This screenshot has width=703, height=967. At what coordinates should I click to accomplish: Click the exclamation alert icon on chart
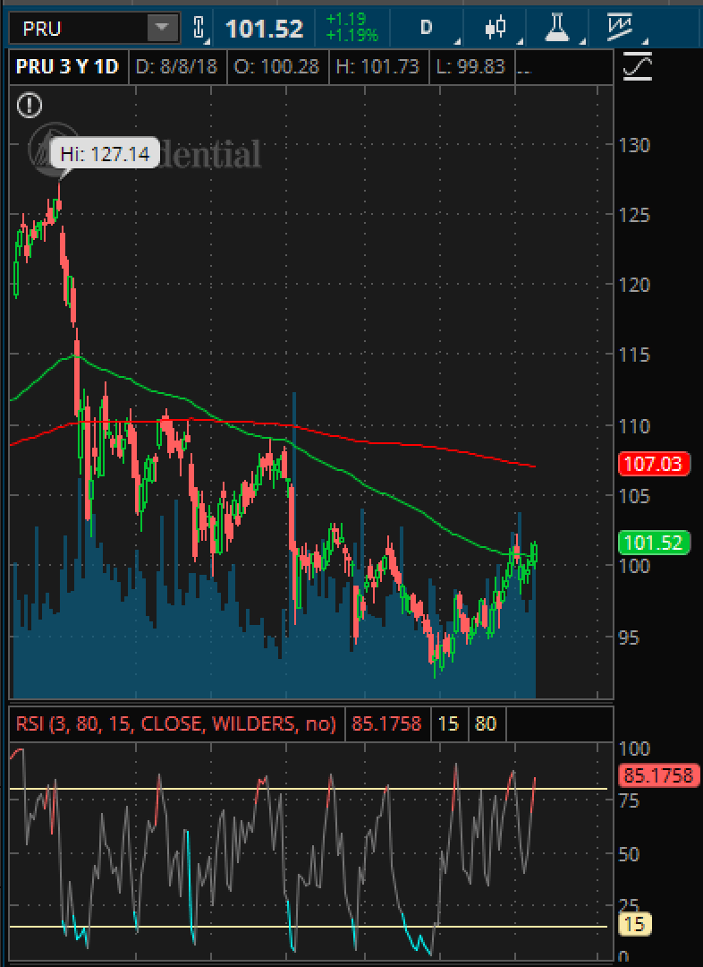30,106
